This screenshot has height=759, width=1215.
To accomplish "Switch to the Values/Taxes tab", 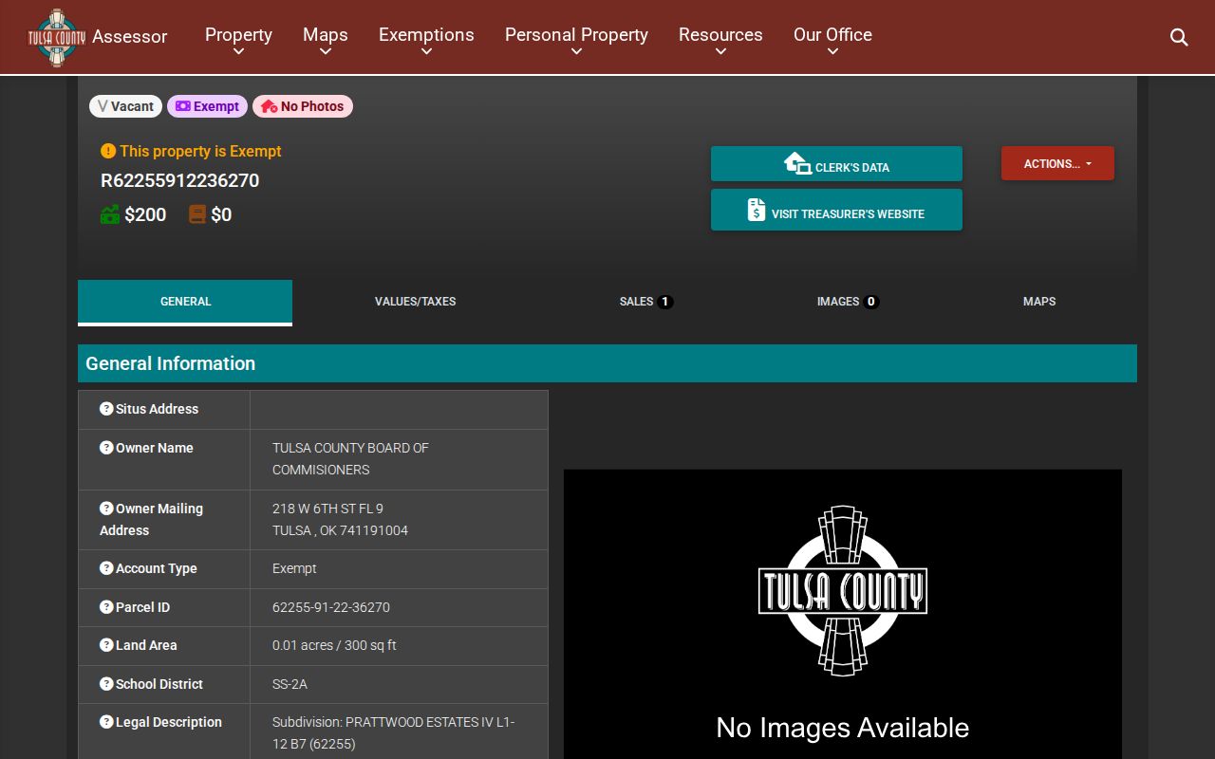I will (x=415, y=302).
